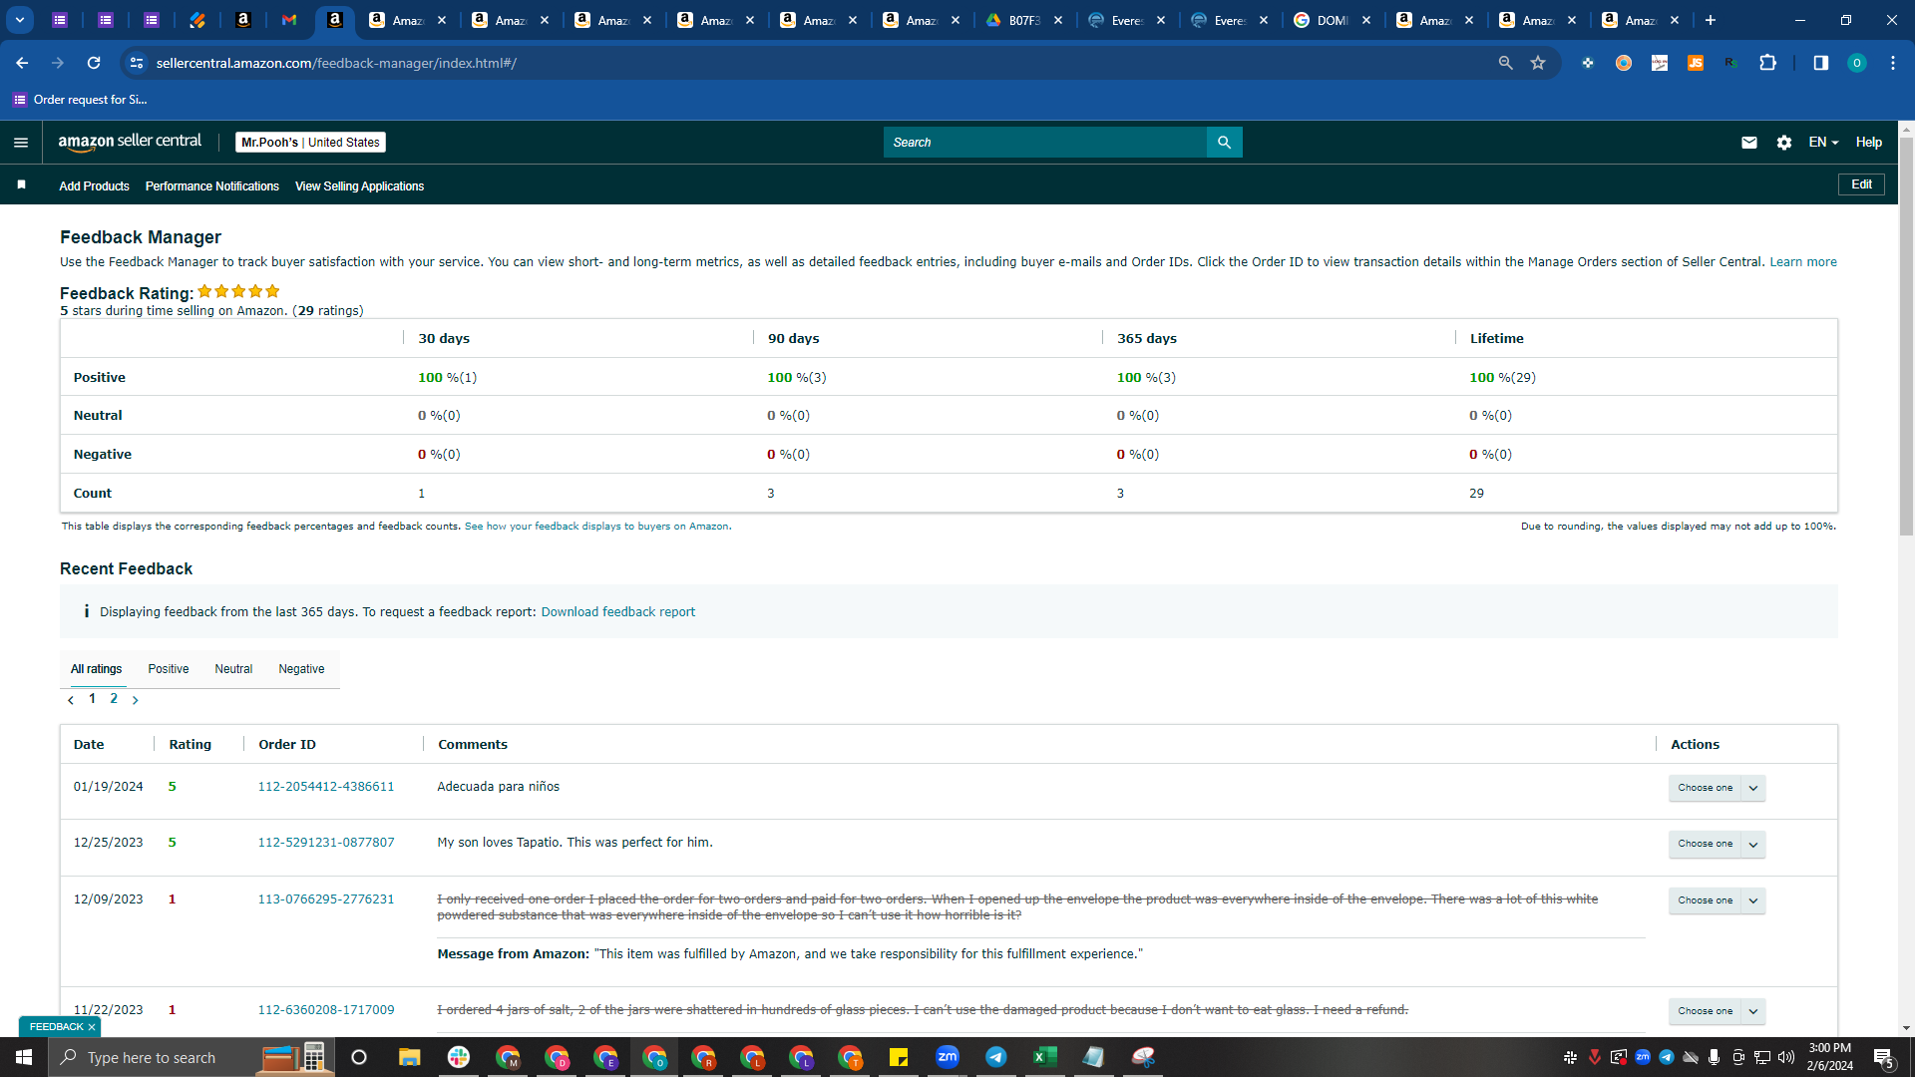This screenshot has height=1077, width=1915.
Task: Expand Choose one for the 12/09/2023 feedback
Action: click(1717, 900)
